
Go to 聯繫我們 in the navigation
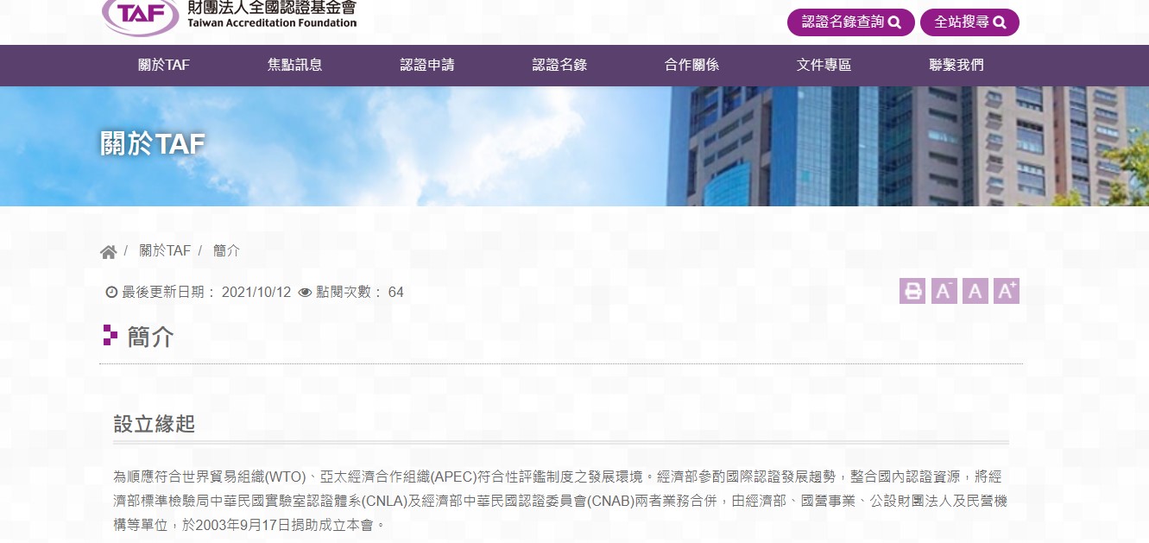[x=956, y=65]
